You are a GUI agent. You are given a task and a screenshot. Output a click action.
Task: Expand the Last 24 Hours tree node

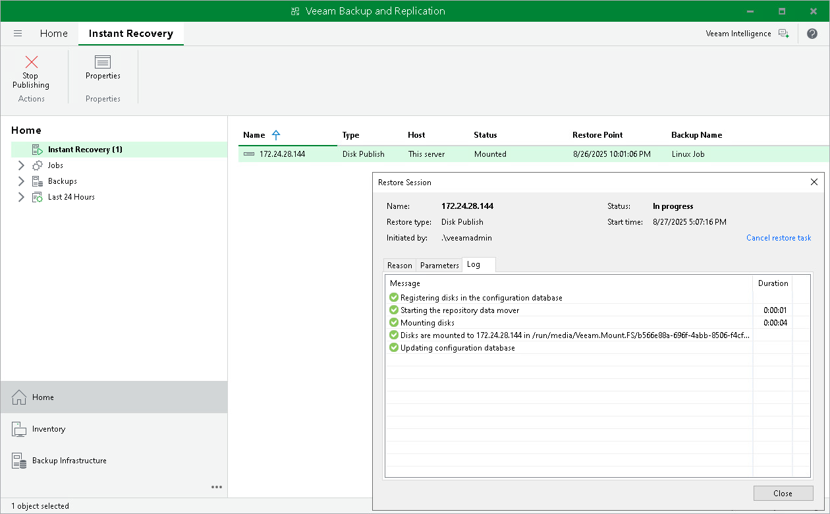21,197
